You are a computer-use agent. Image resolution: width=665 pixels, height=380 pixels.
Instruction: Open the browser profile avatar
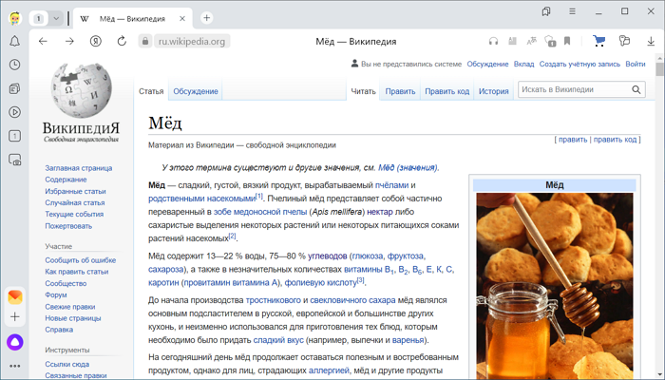pyautogui.click(x=14, y=19)
